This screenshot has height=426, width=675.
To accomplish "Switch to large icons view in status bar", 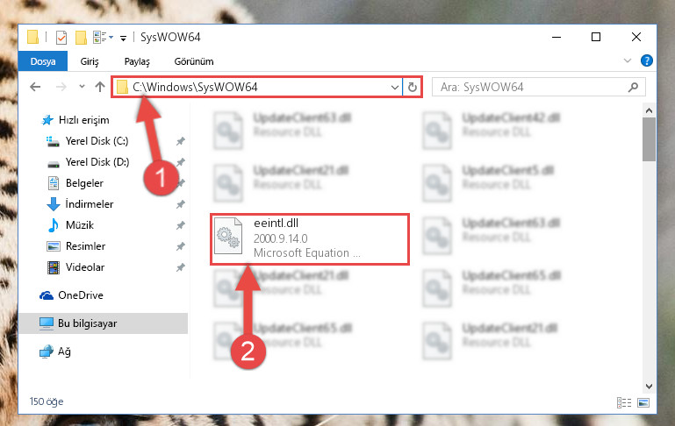I will tap(643, 403).
